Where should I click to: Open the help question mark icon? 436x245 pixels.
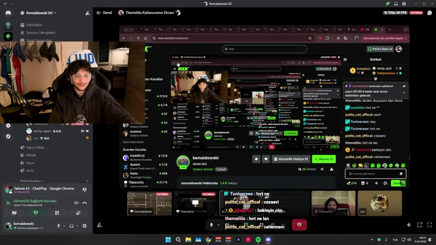point(404,4)
